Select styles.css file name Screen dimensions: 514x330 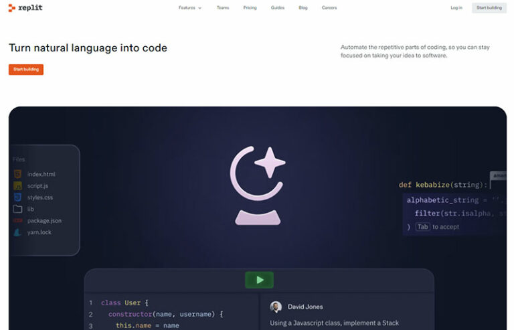click(40, 197)
